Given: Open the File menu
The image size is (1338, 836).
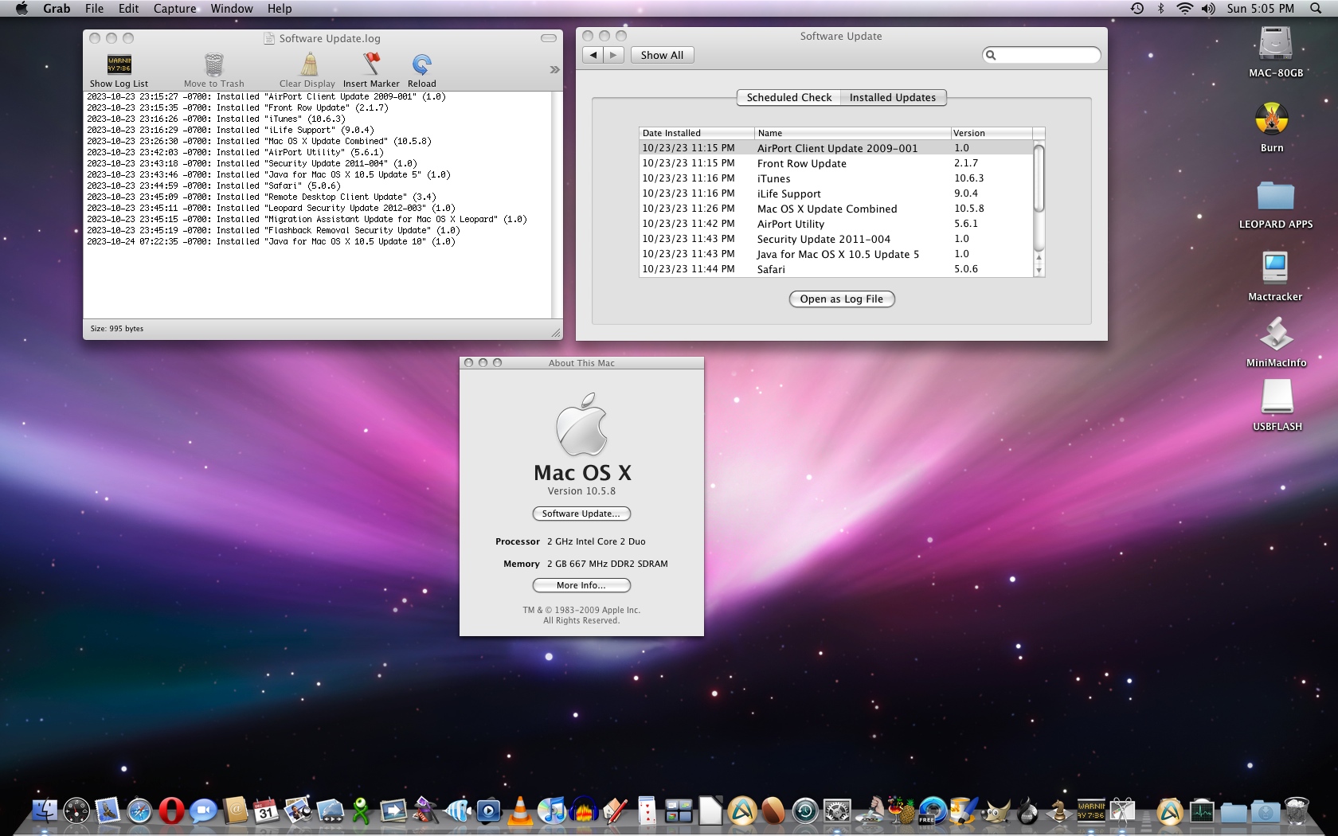Looking at the screenshot, I should pyautogui.click(x=94, y=9).
